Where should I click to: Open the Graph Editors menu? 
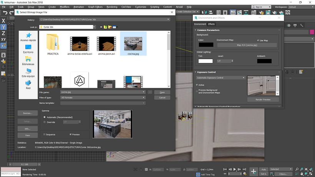click(95, 7)
